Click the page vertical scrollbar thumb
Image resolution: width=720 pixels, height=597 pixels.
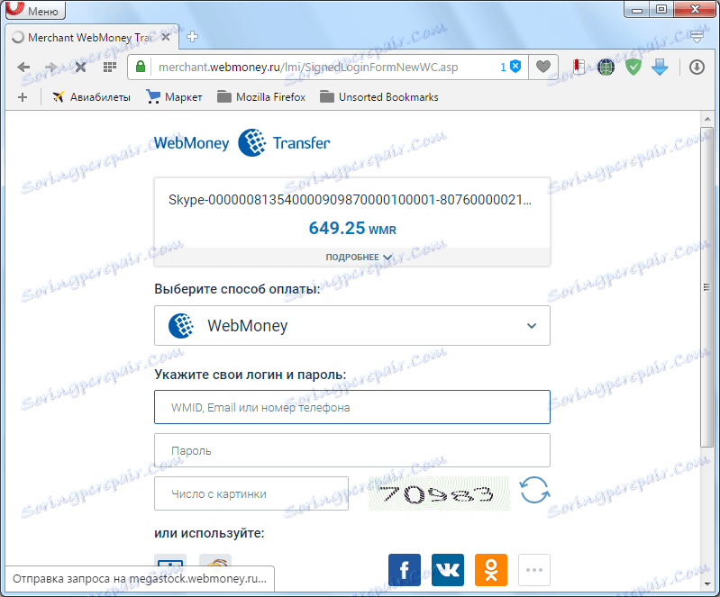pos(706,287)
